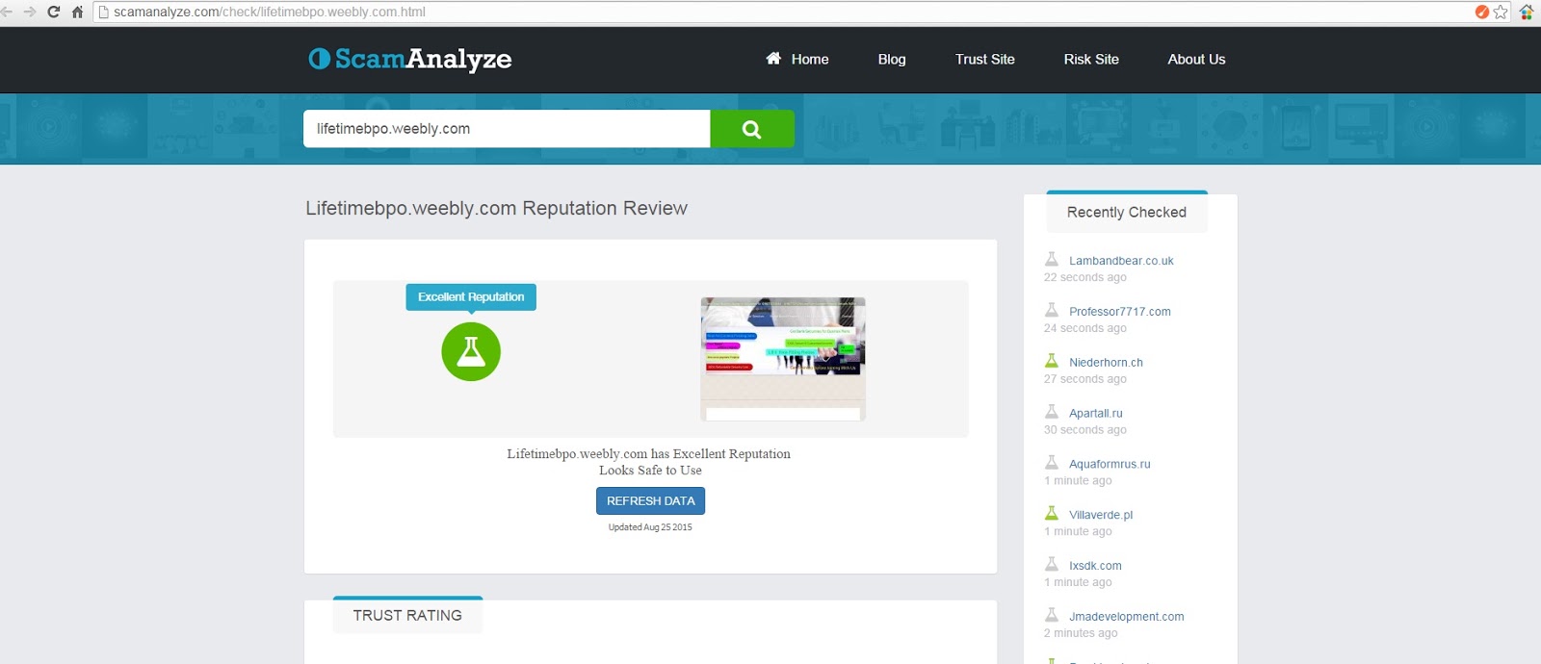This screenshot has width=1541, height=664.
Task: Click '22 seconds ago' timestamp
Action: pyautogui.click(x=1085, y=277)
